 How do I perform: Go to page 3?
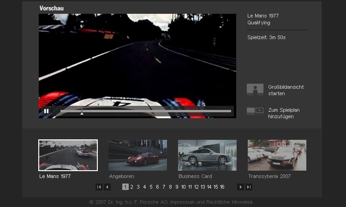[138, 187]
